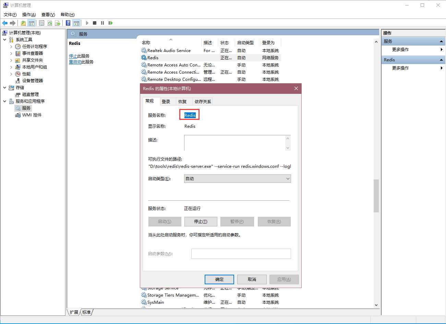
Task: Expand the 共享文件夹 tree node
Action: click(x=11, y=60)
